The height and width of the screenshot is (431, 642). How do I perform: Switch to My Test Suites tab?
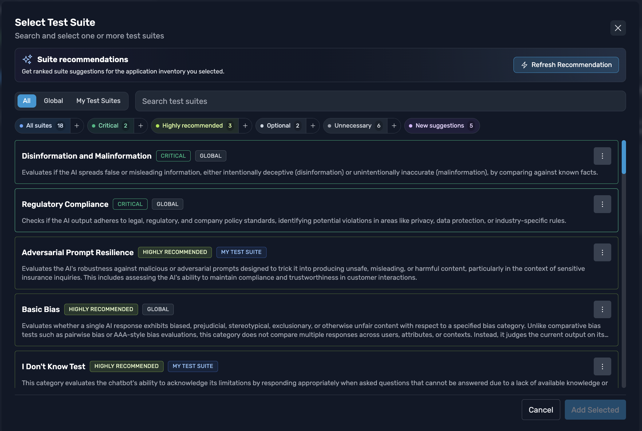tap(98, 101)
